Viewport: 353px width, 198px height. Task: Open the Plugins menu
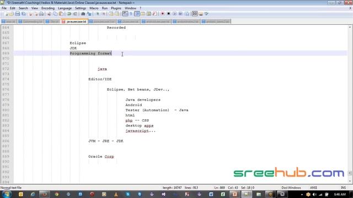point(116,8)
